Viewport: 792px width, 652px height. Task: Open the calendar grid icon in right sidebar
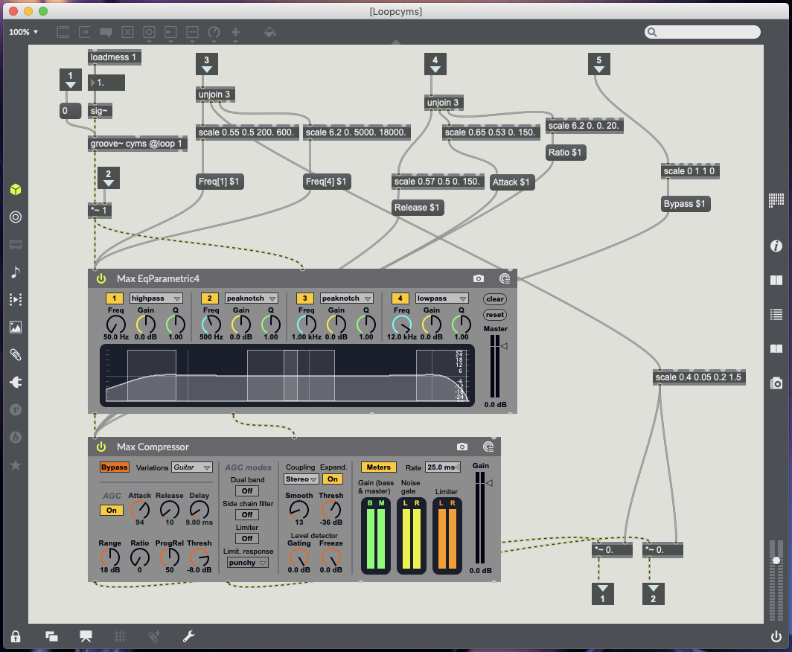[776, 199]
